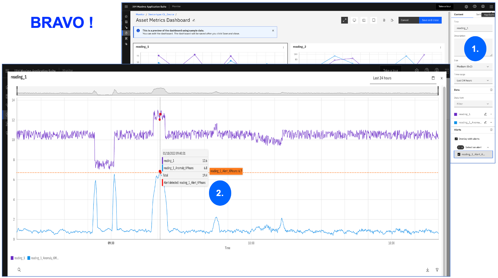
Task: Toggle reading_1_Anomaly_KM... series in legend
Action: (43, 258)
